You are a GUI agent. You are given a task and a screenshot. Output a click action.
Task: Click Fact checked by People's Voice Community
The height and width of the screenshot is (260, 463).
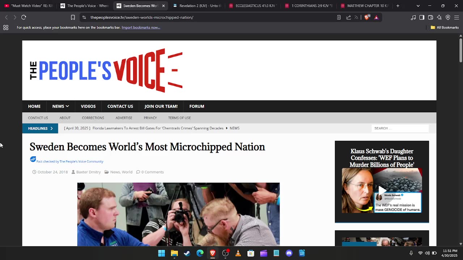click(70, 161)
